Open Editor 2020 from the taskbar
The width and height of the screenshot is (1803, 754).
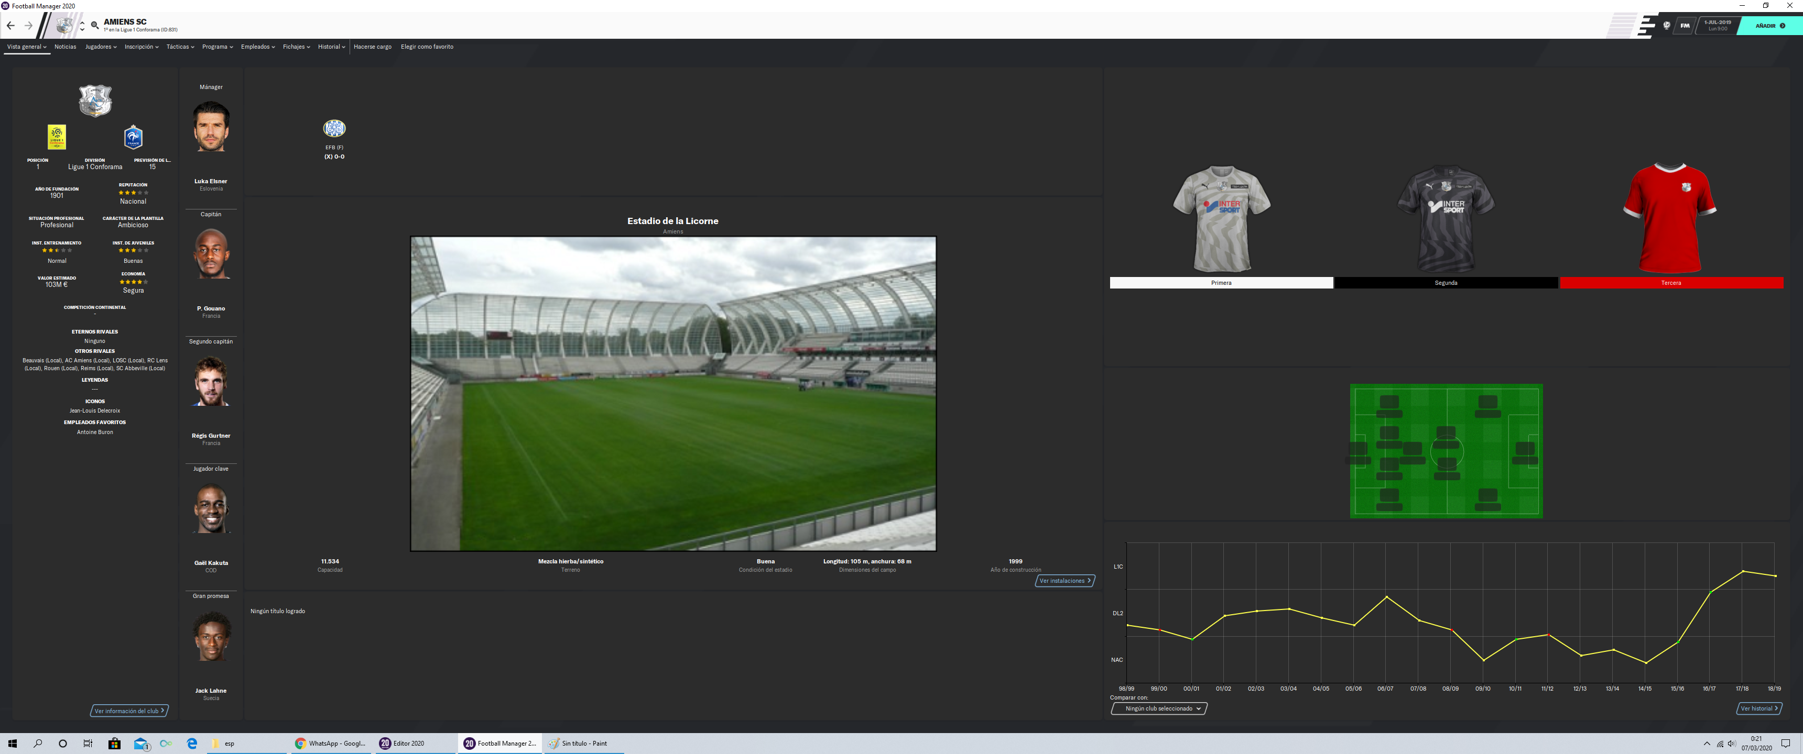click(x=409, y=744)
